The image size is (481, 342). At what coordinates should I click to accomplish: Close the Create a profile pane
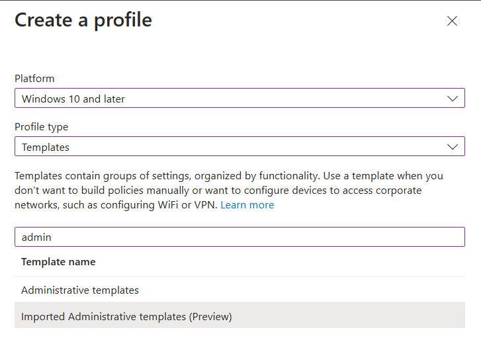[x=452, y=21]
